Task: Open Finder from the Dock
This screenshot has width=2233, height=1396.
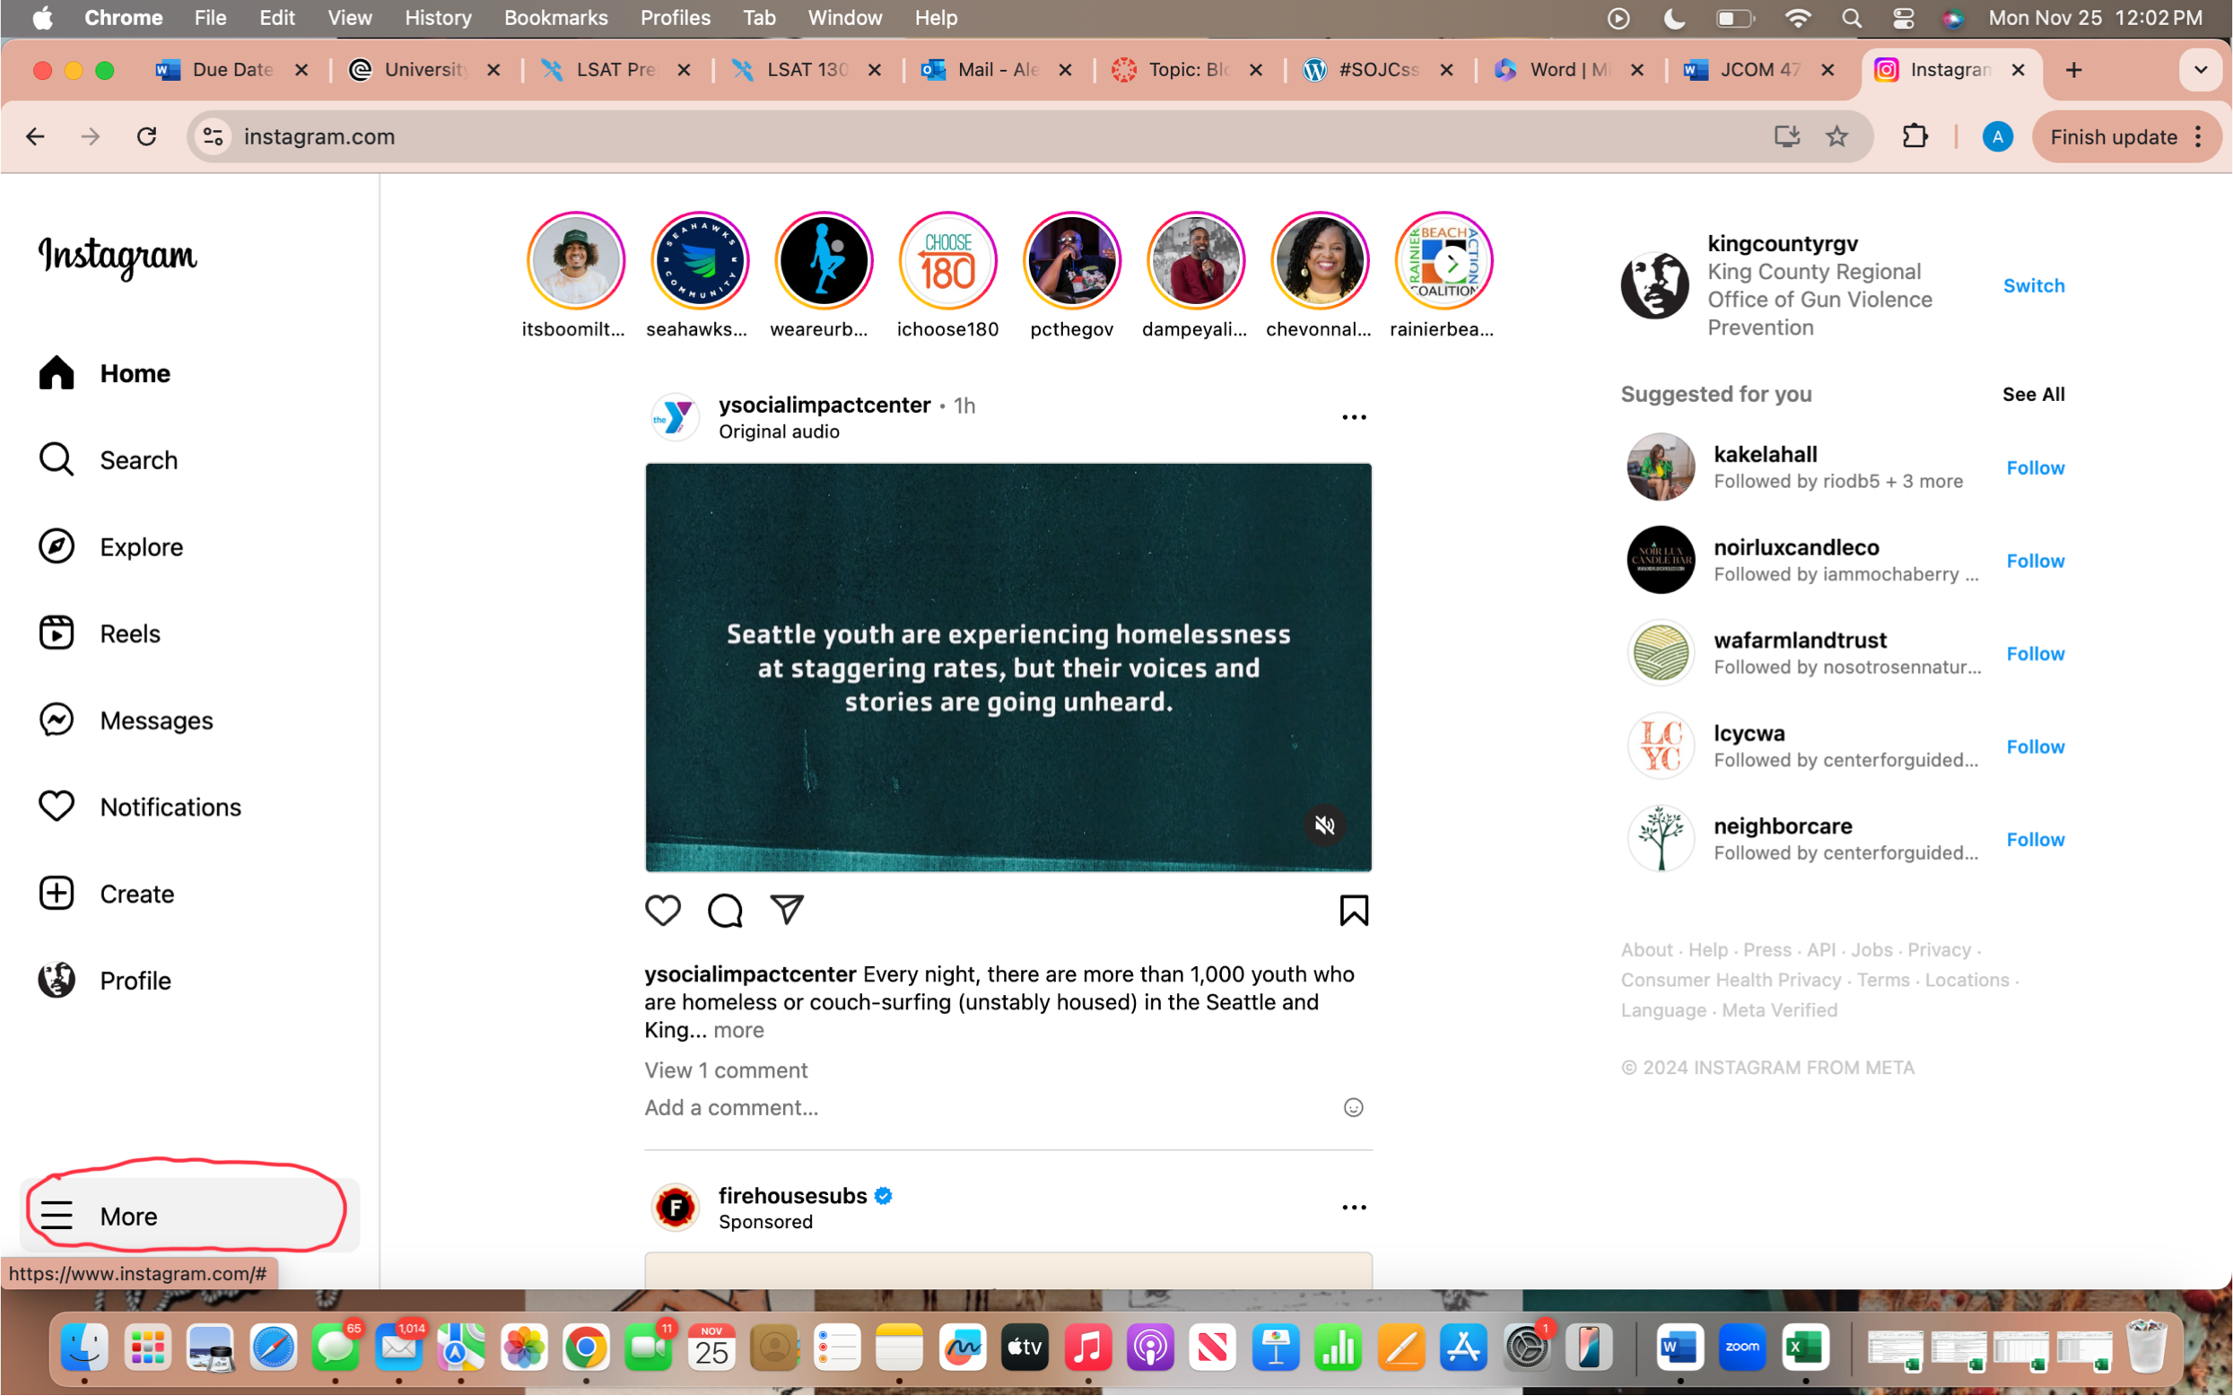Action: tap(85, 1347)
